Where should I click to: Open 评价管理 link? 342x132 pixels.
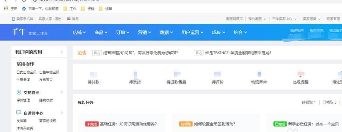point(23,100)
